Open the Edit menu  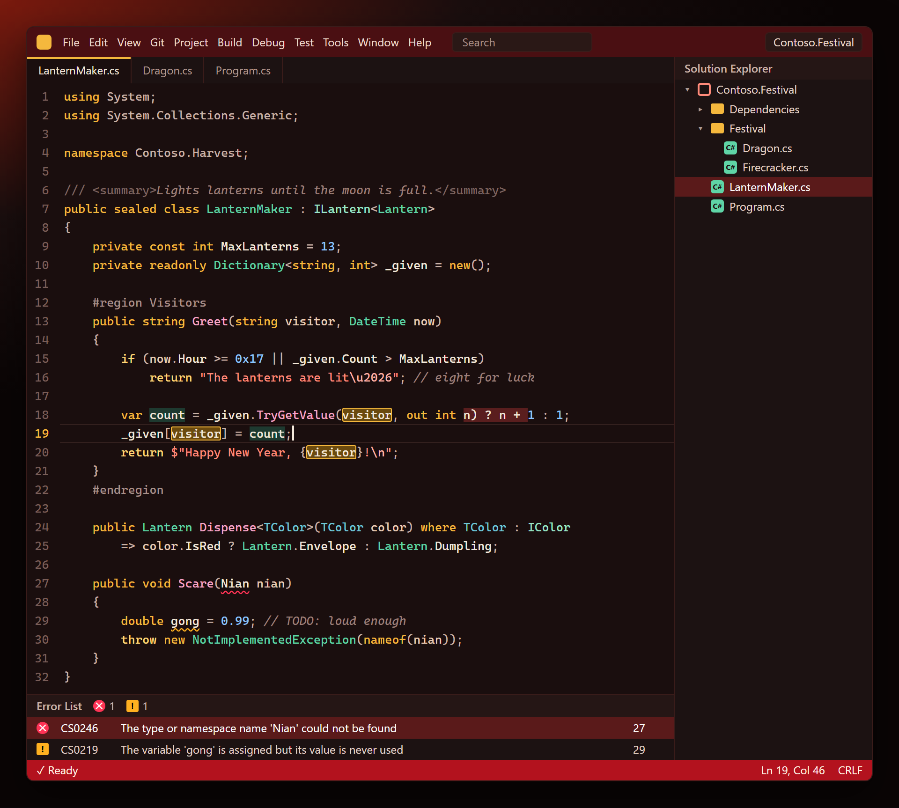98,42
